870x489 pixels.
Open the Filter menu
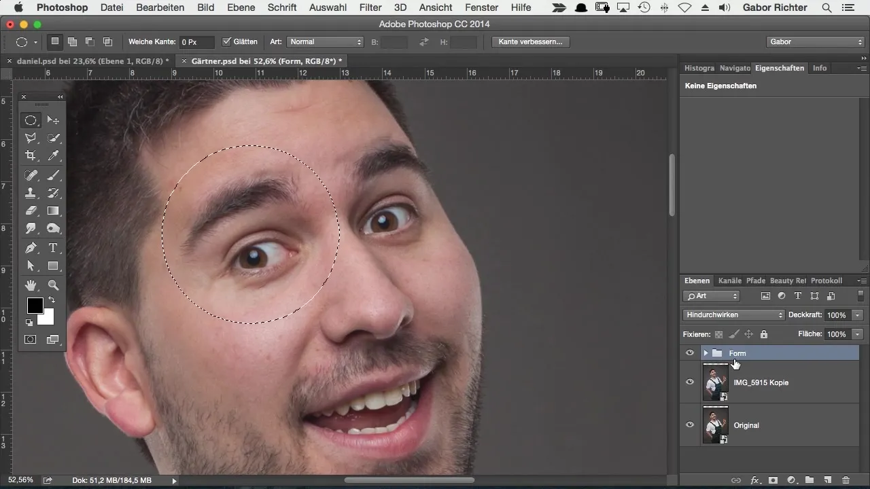pos(370,7)
